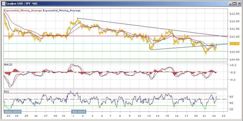Click the 60 level RSI scale label
The width and height of the screenshot is (243, 121).
click(x=231, y=97)
